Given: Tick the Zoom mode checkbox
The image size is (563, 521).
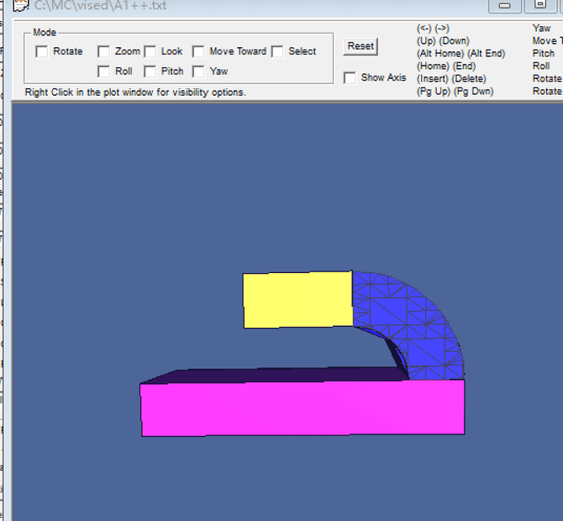Looking at the screenshot, I should (x=104, y=51).
